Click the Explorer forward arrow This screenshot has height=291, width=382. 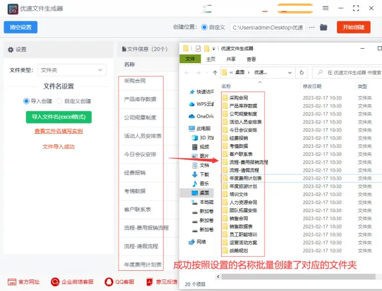click(199, 72)
